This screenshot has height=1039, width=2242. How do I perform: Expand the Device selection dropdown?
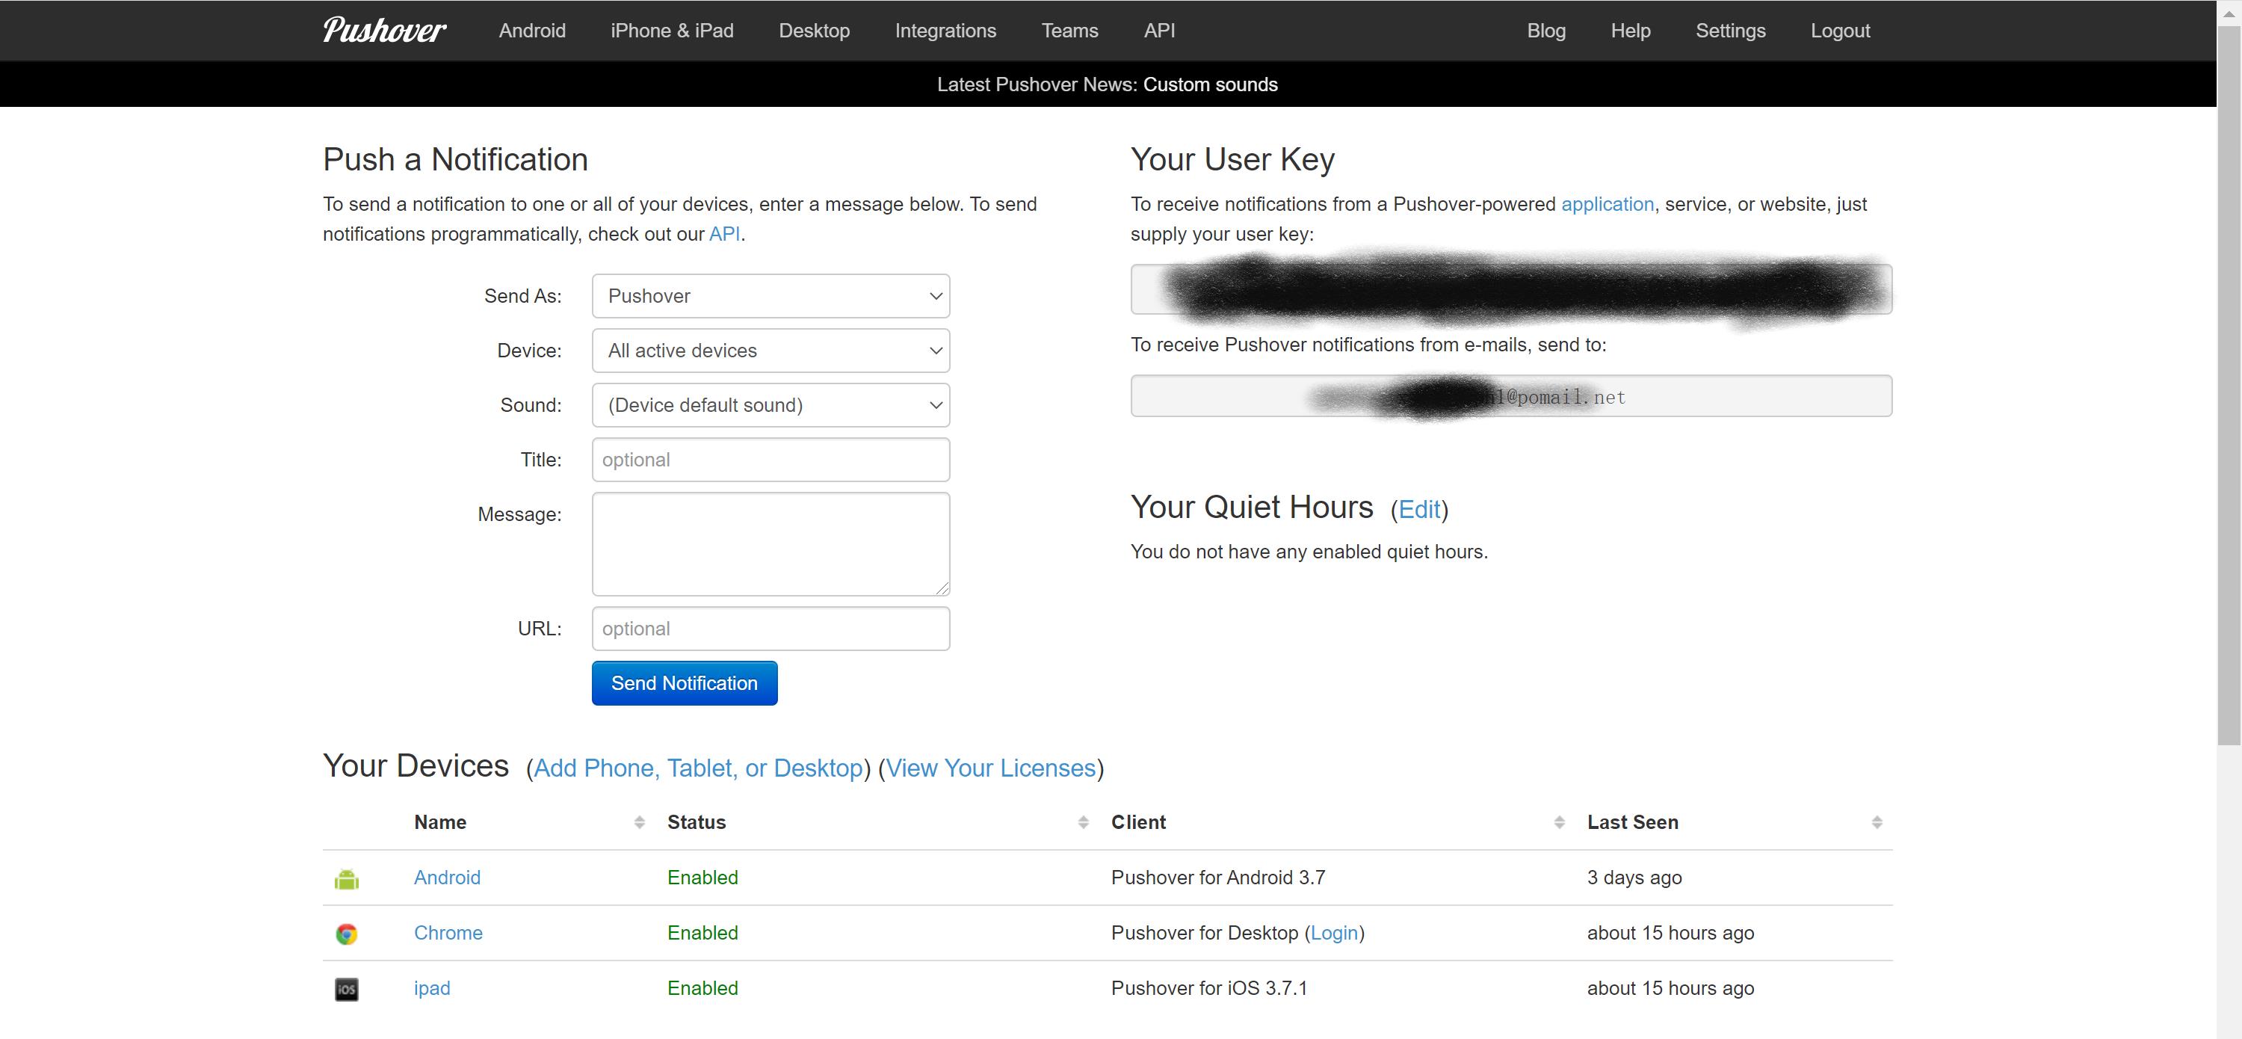(x=771, y=350)
